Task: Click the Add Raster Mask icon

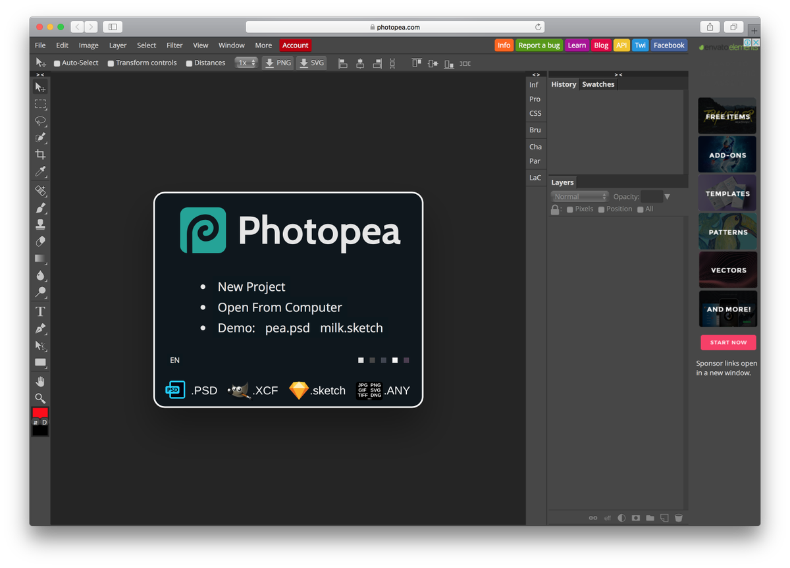Action: tap(635, 518)
